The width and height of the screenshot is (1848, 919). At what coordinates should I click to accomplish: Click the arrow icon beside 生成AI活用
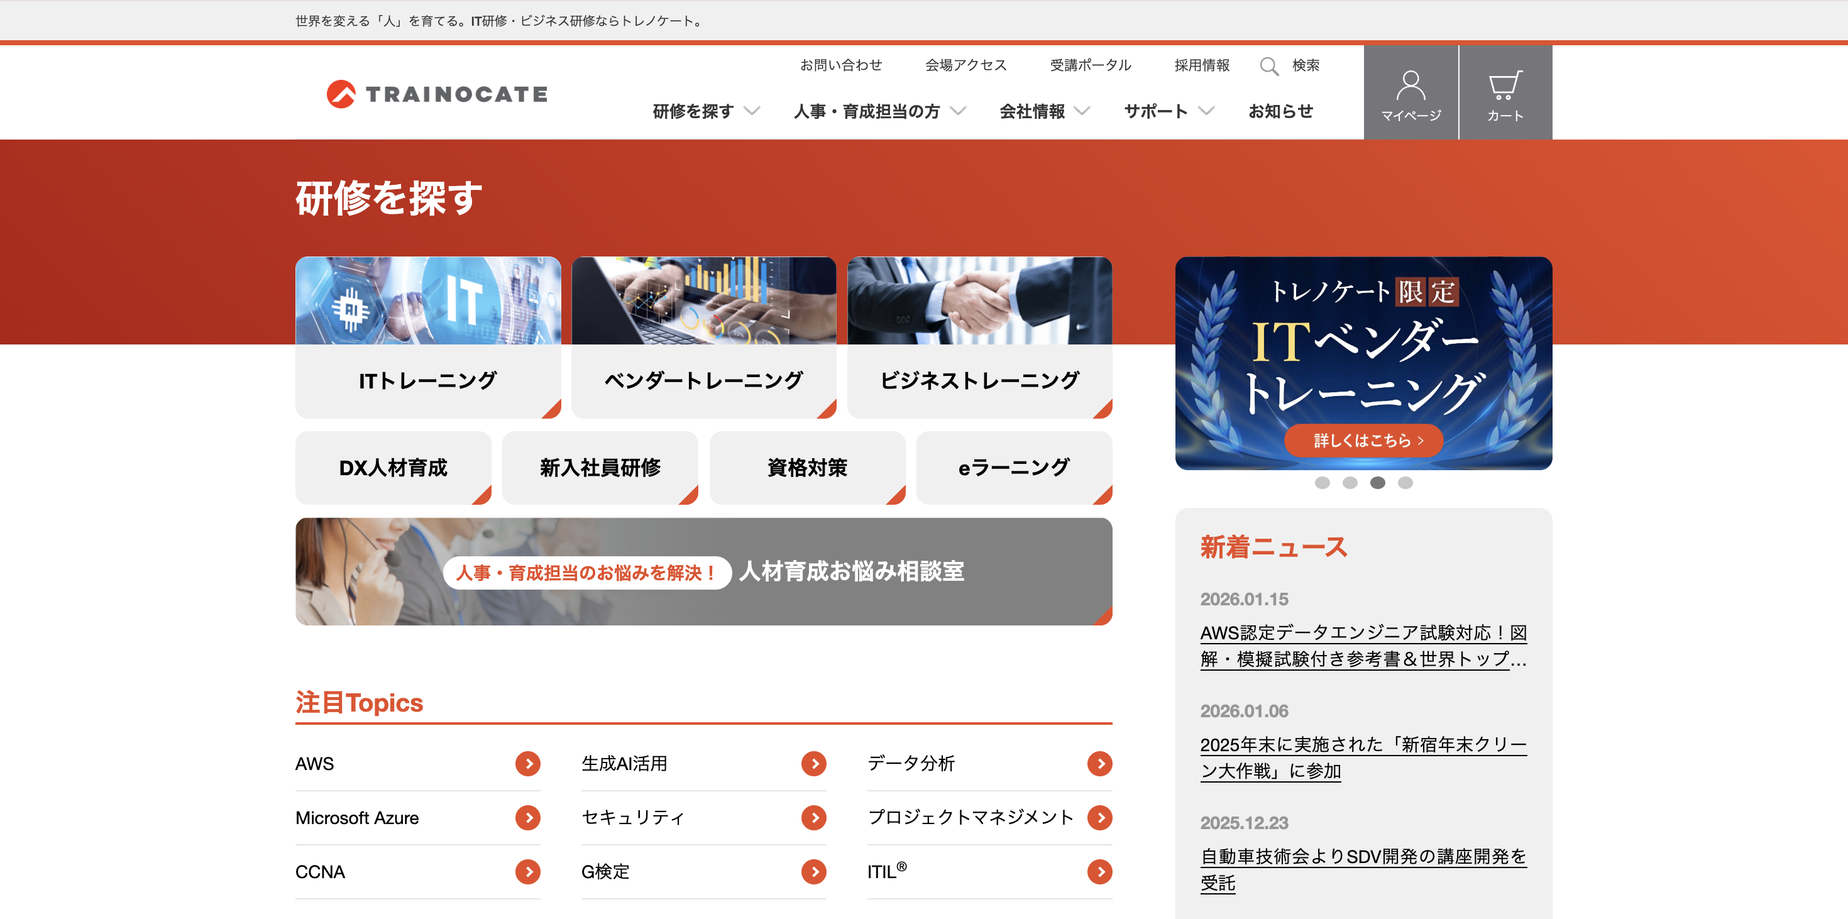pos(813,763)
